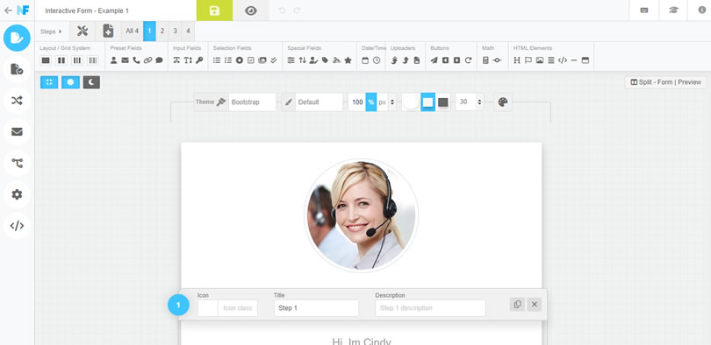Screen dimensions: 711x345
Task: Click the undo arrow in the top bar
Action: [x=282, y=11]
